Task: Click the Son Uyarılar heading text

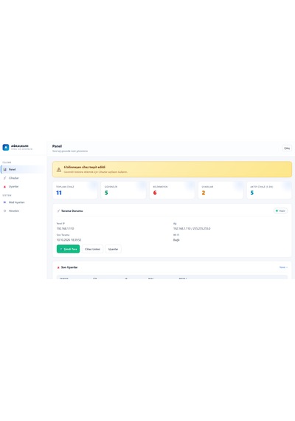Action: [x=69, y=267]
